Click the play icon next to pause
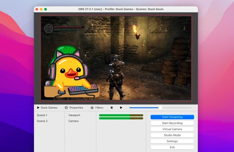The image size is (234, 152). coord(121,107)
